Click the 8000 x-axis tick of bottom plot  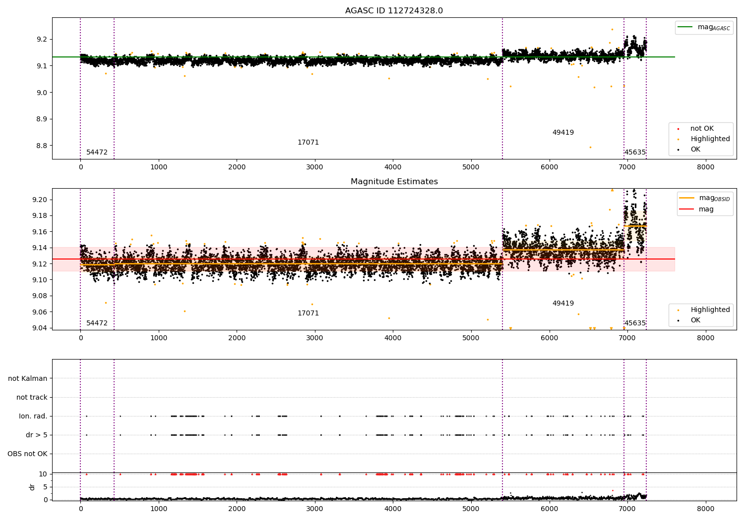click(706, 509)
